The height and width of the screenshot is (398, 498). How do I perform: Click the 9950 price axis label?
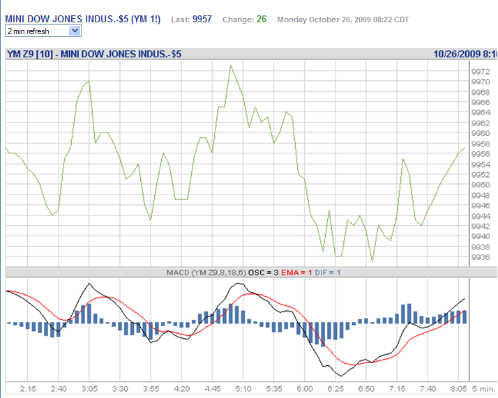481,185
